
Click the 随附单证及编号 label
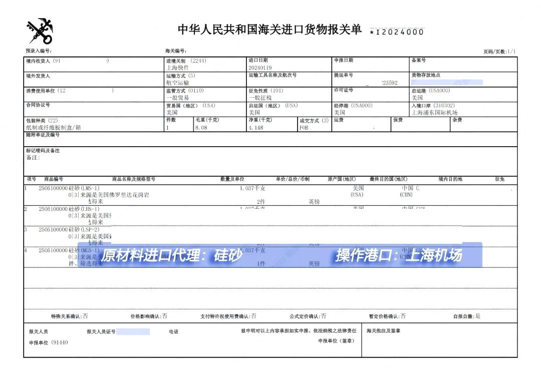pos(43,135)
